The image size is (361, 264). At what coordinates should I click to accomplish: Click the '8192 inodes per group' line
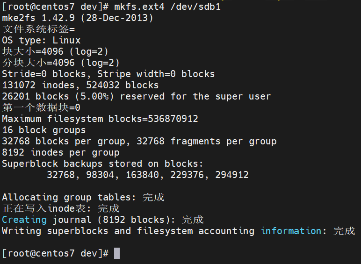61,152
